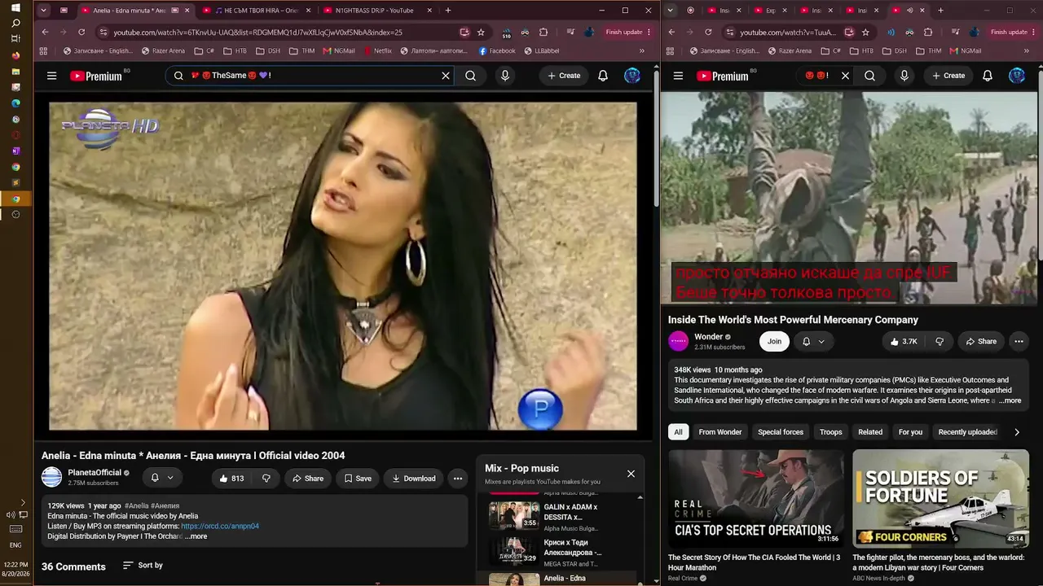Click Create in right YouTube window
The image size is (1043, 586).
948,76
